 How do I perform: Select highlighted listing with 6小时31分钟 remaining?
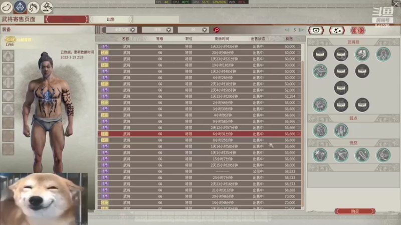[x=199, y=134]
